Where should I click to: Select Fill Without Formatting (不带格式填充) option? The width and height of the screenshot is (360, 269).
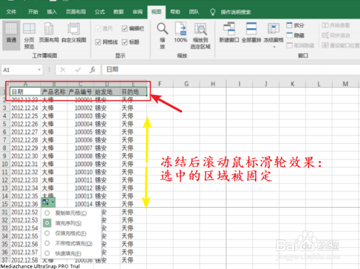[x=47, y=243]
